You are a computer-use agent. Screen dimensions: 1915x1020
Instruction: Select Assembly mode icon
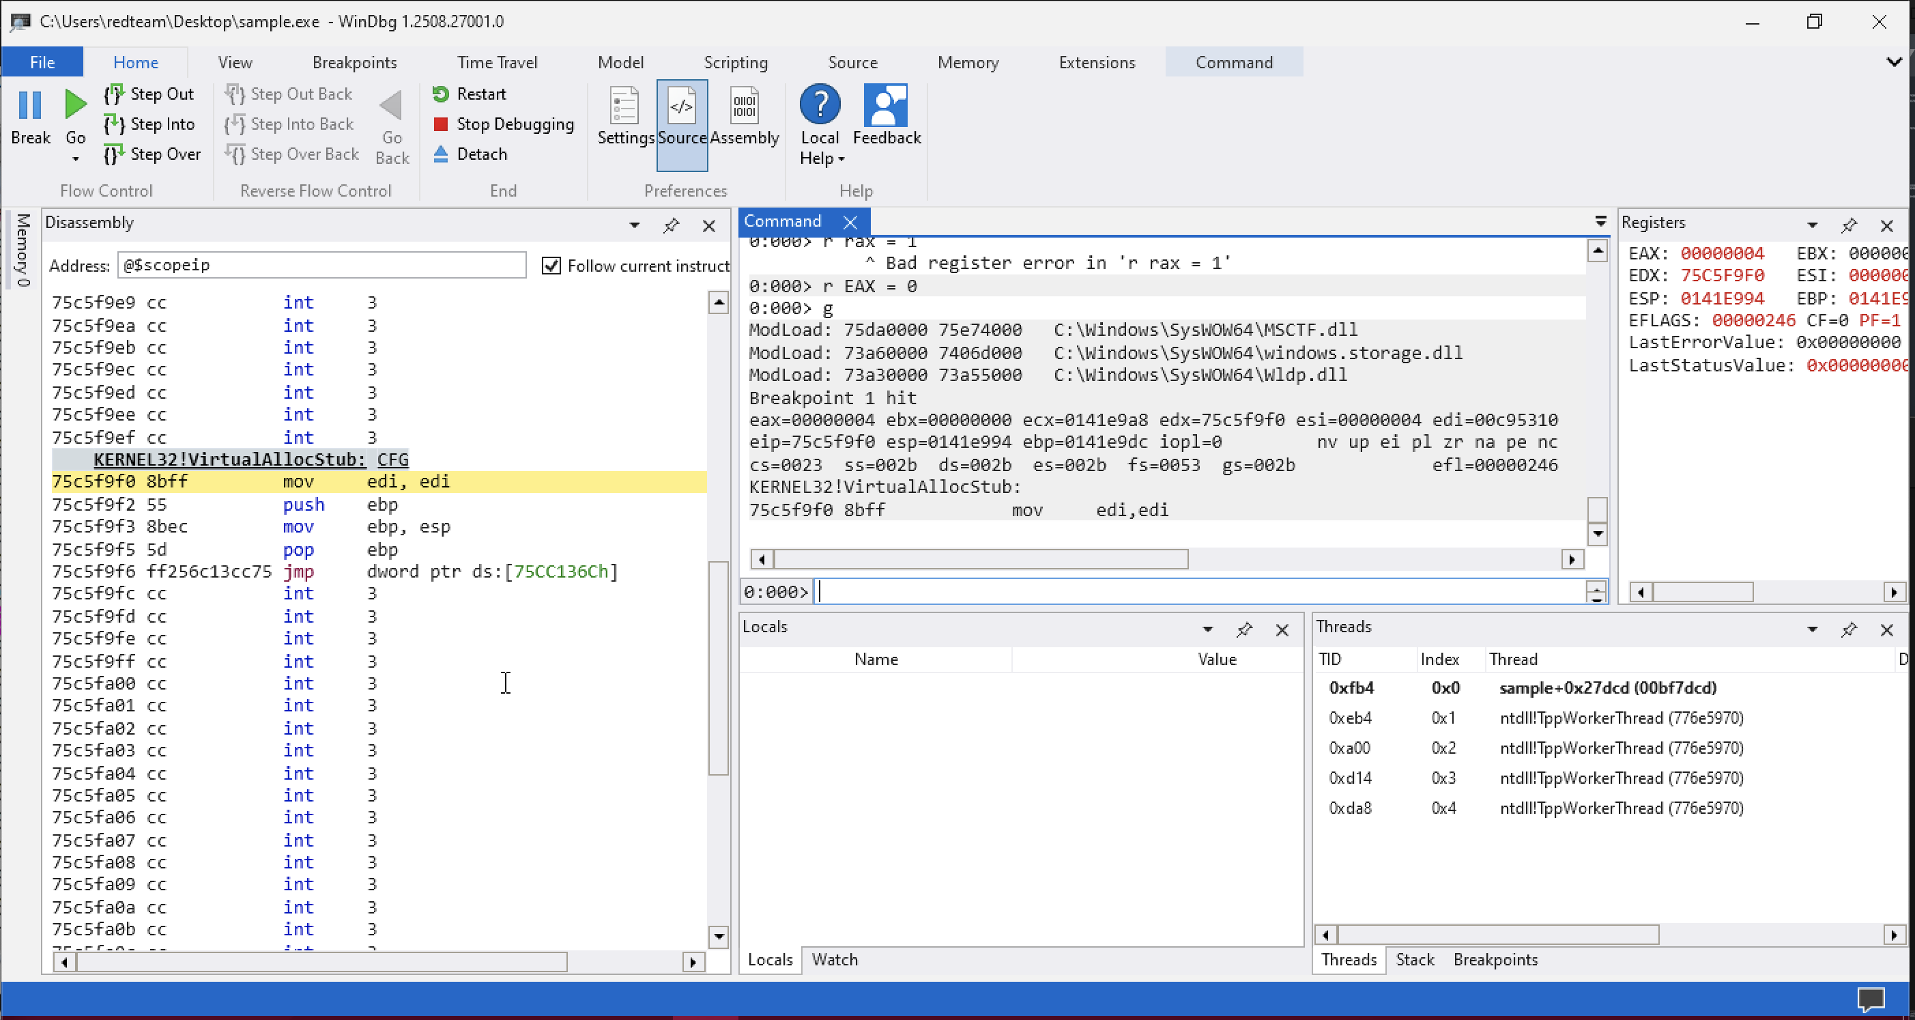point(744,106)
